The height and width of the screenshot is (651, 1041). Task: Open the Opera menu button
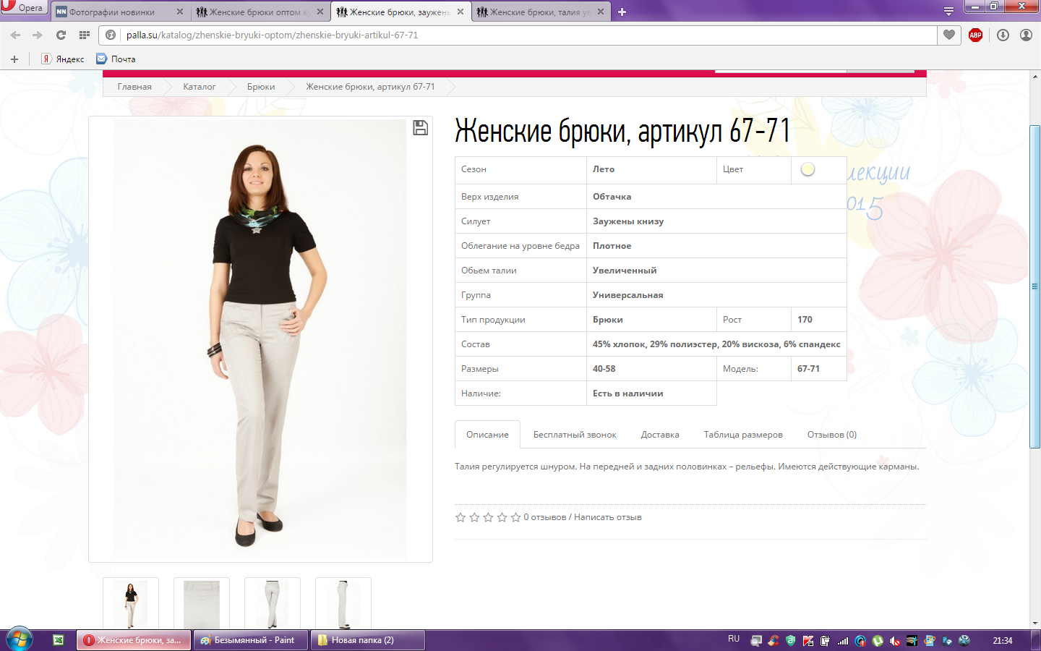click(x=23, y=7)
